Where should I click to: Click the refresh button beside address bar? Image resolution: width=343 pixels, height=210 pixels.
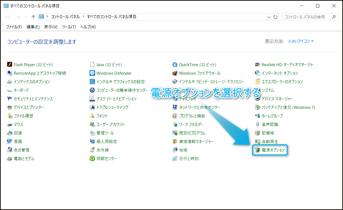(x=276, y=17)
